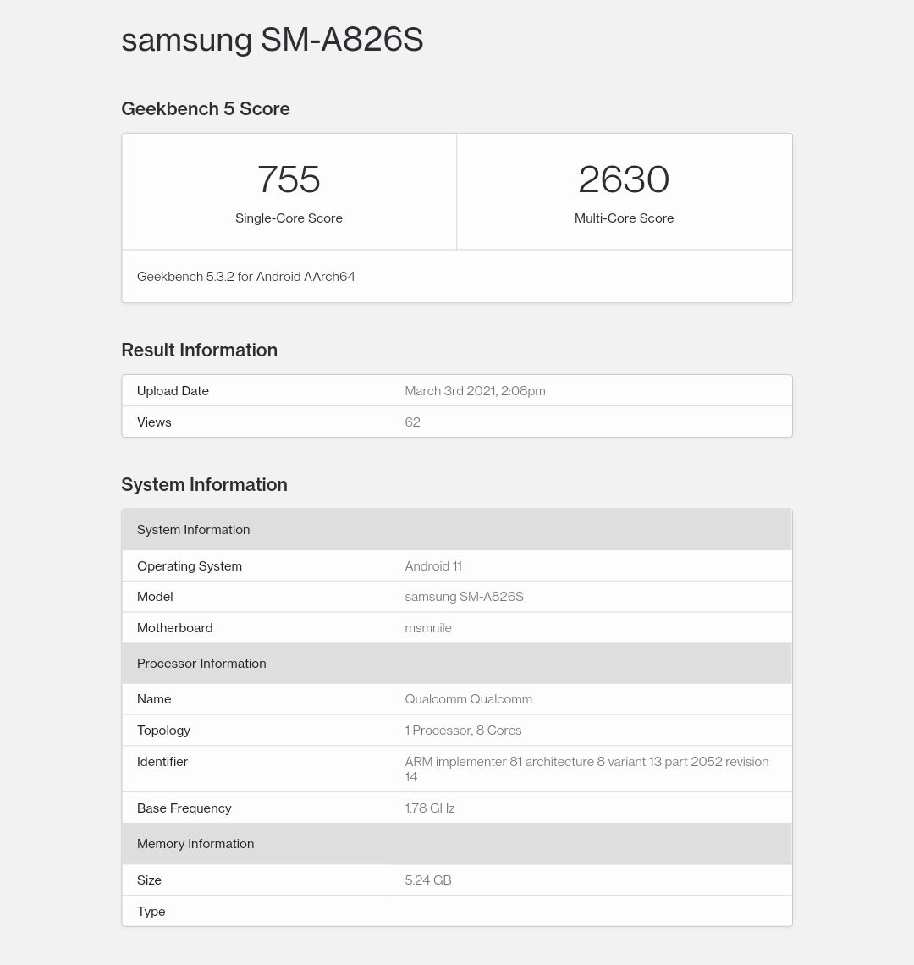The height and width of the screenshot is (965, 914).
Task: Click the gray System Information table header
Action: click(457, 530)
